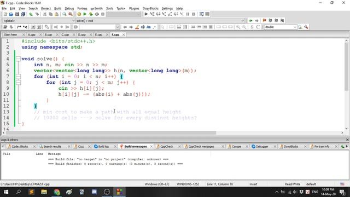
Task: Click the editor vertical scrollbar
Action: pos(346,67)
